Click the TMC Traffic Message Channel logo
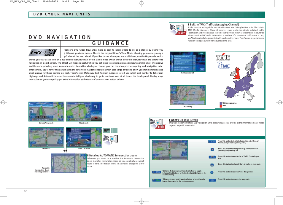 [x=223, y=57]
